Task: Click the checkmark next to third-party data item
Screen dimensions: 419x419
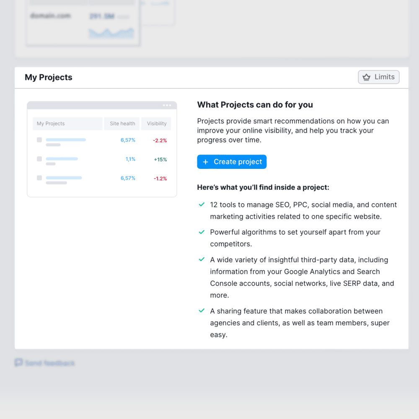Action: 202,260
